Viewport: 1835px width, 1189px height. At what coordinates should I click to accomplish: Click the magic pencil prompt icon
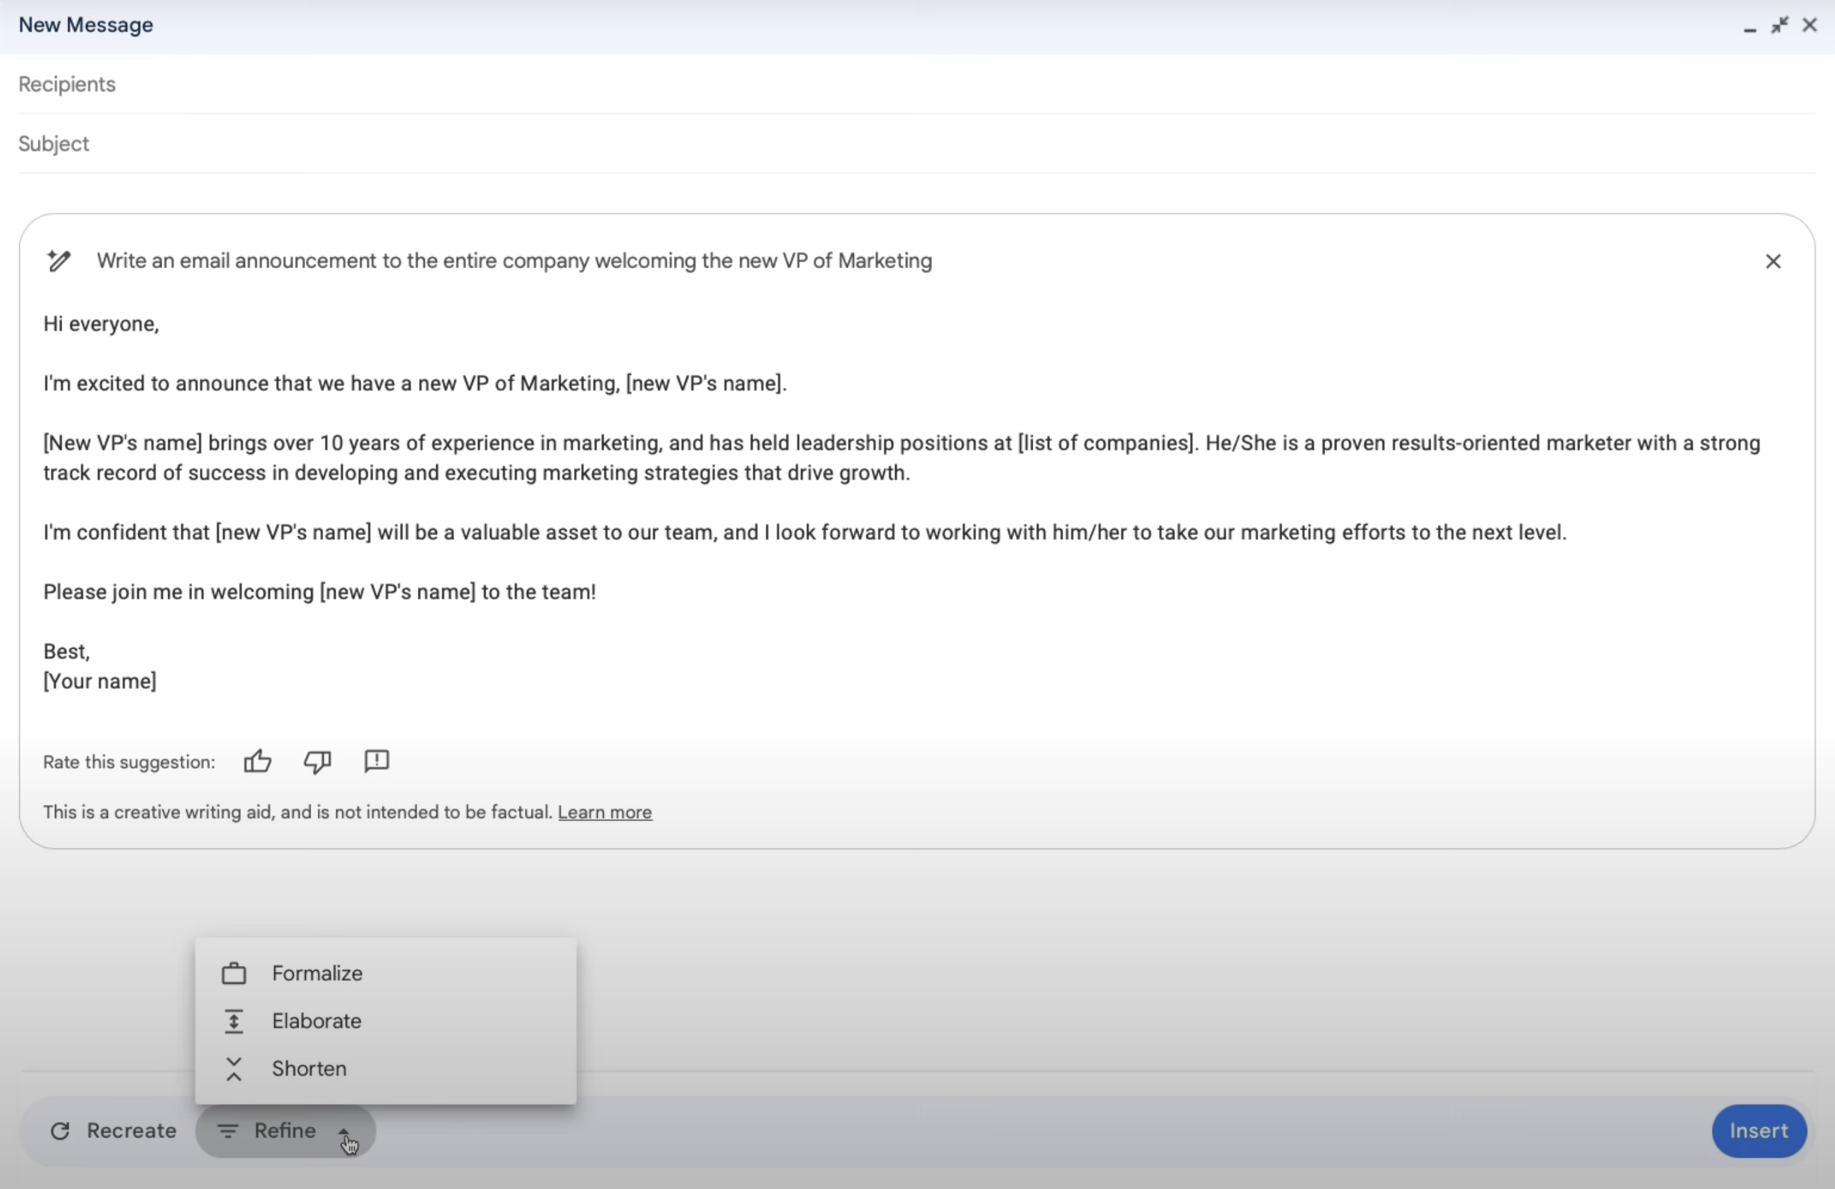tap(59, 261)
